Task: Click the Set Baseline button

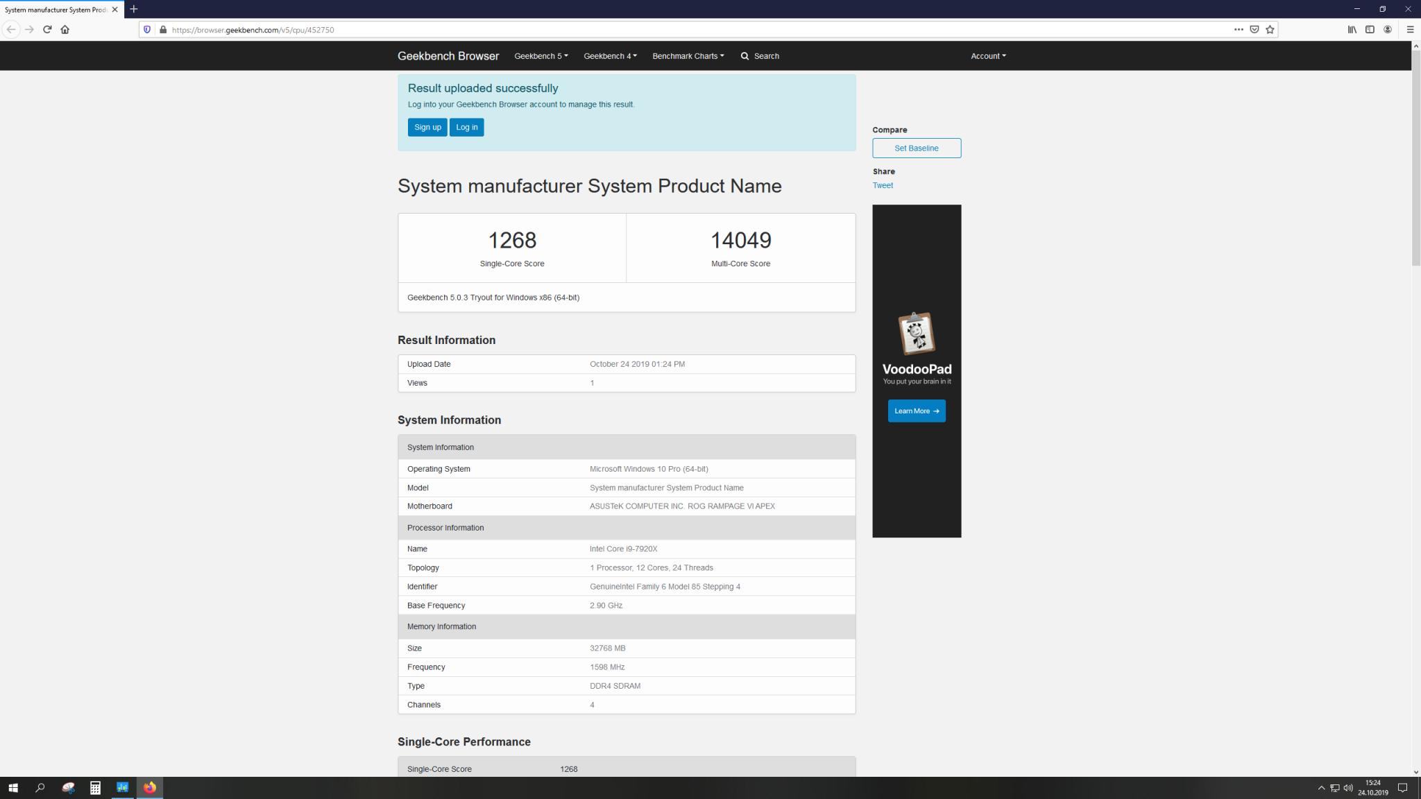Action: (917, 148)
